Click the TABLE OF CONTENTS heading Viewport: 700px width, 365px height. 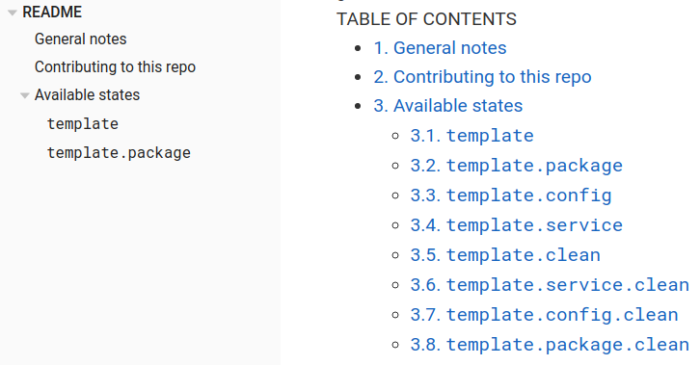426,19
